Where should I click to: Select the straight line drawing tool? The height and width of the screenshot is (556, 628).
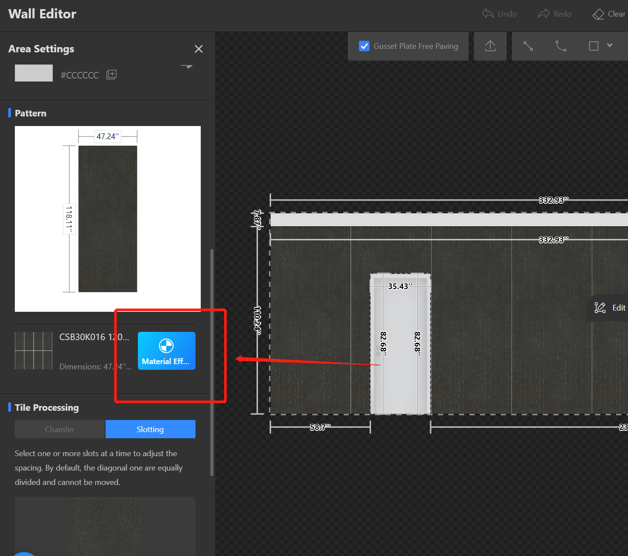point(528,46)
